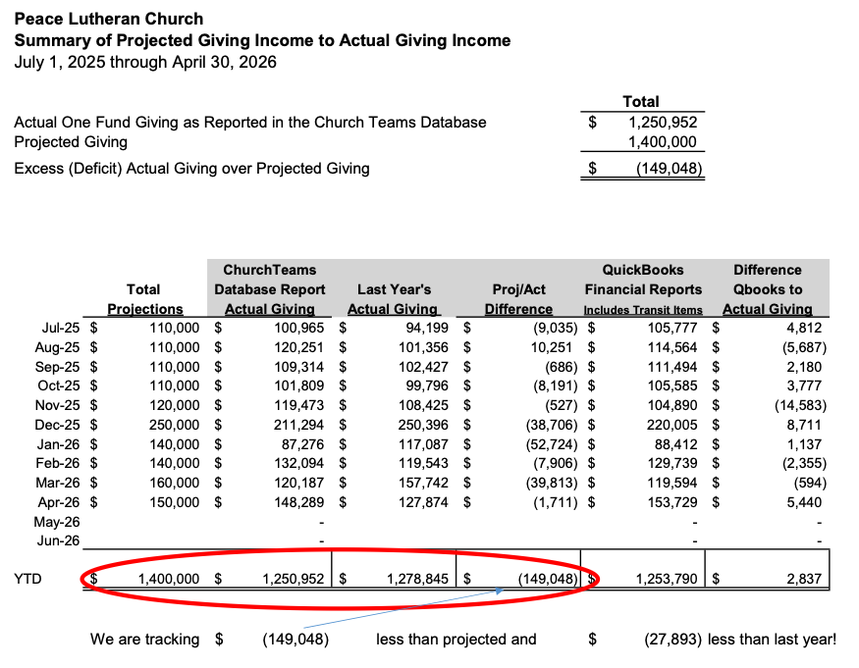The image size is (859, 668).
Task: Select Difference Qbooks to Actual Giving header
Action: pyautogui.click(x=767, y=289)
